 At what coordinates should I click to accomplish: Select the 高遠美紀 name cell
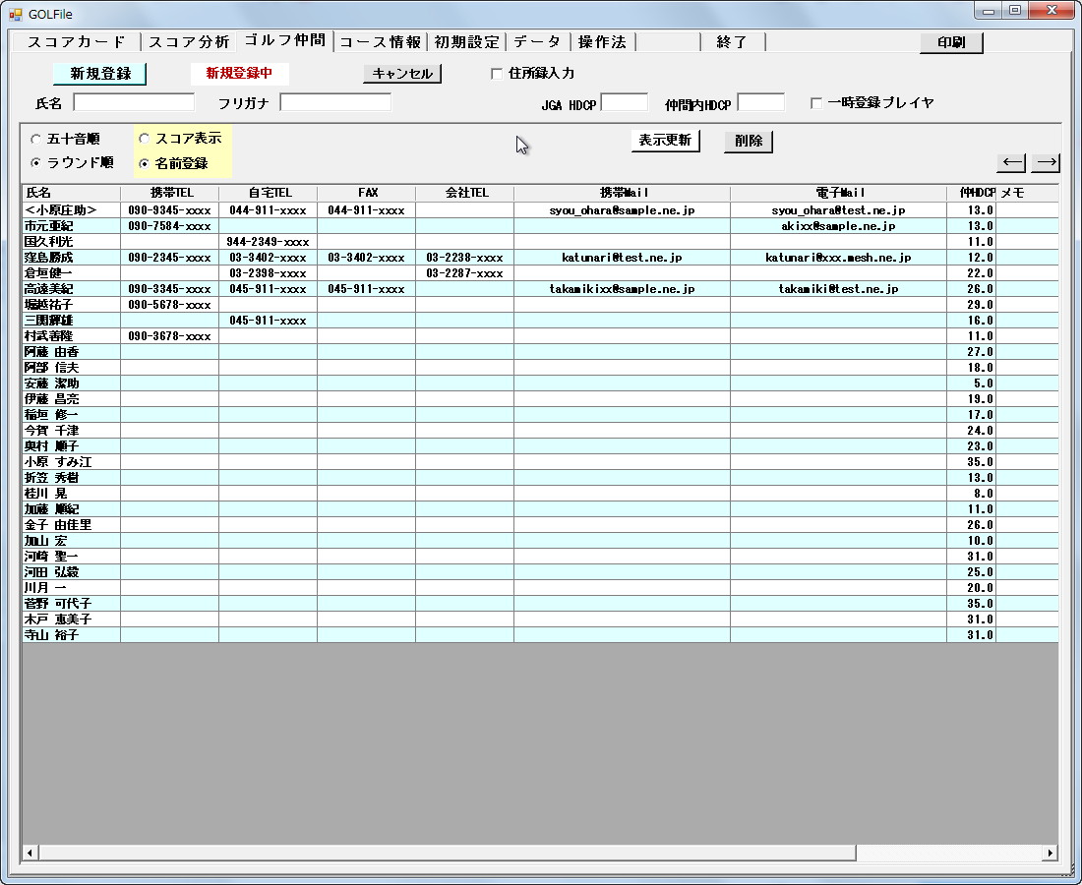tap(71, 289)
